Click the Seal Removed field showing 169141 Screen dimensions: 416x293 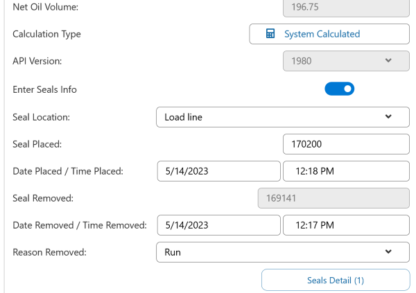tap(333, 198)
